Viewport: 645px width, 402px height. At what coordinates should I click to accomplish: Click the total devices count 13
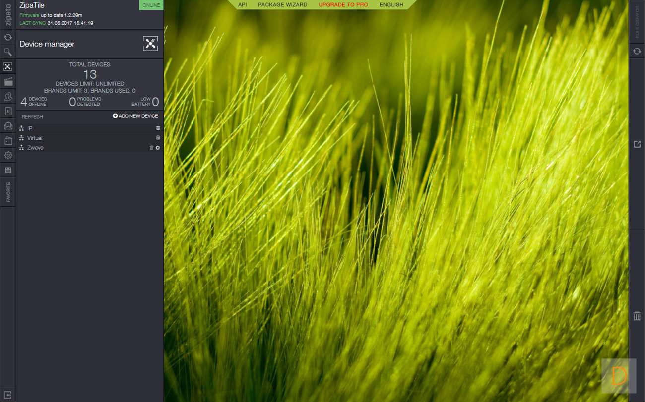pyautogui.click(x=90, y=74)
